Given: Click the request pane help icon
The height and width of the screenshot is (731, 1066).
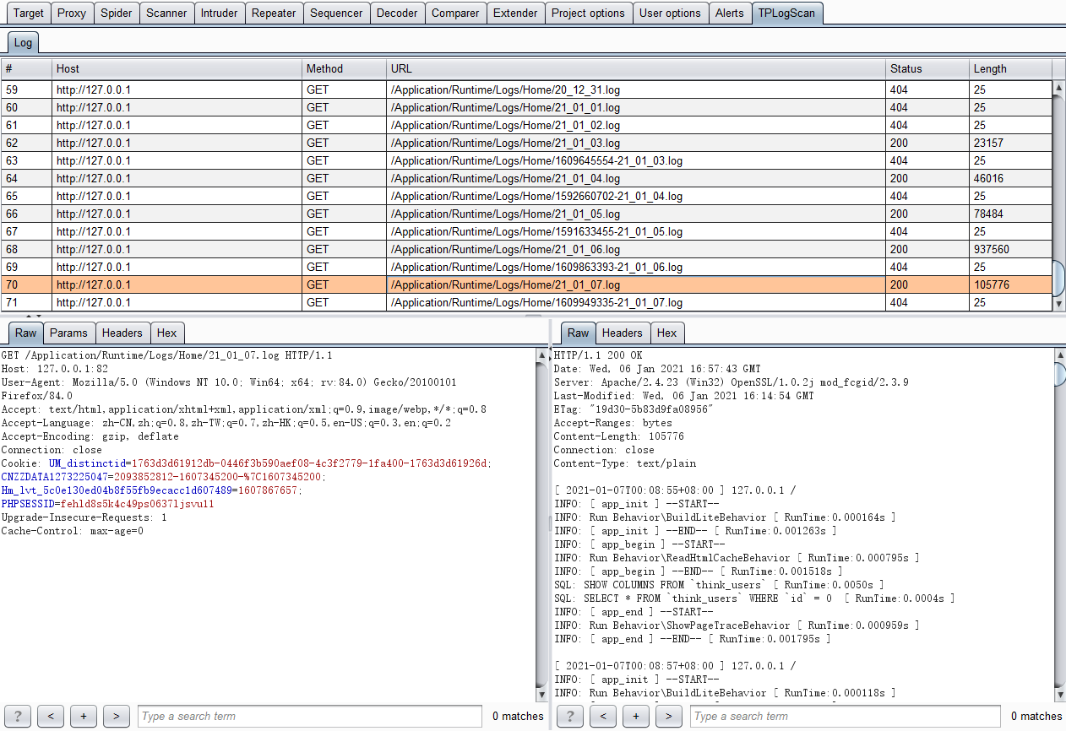Looking at the screenshot, I should [18, 716].
